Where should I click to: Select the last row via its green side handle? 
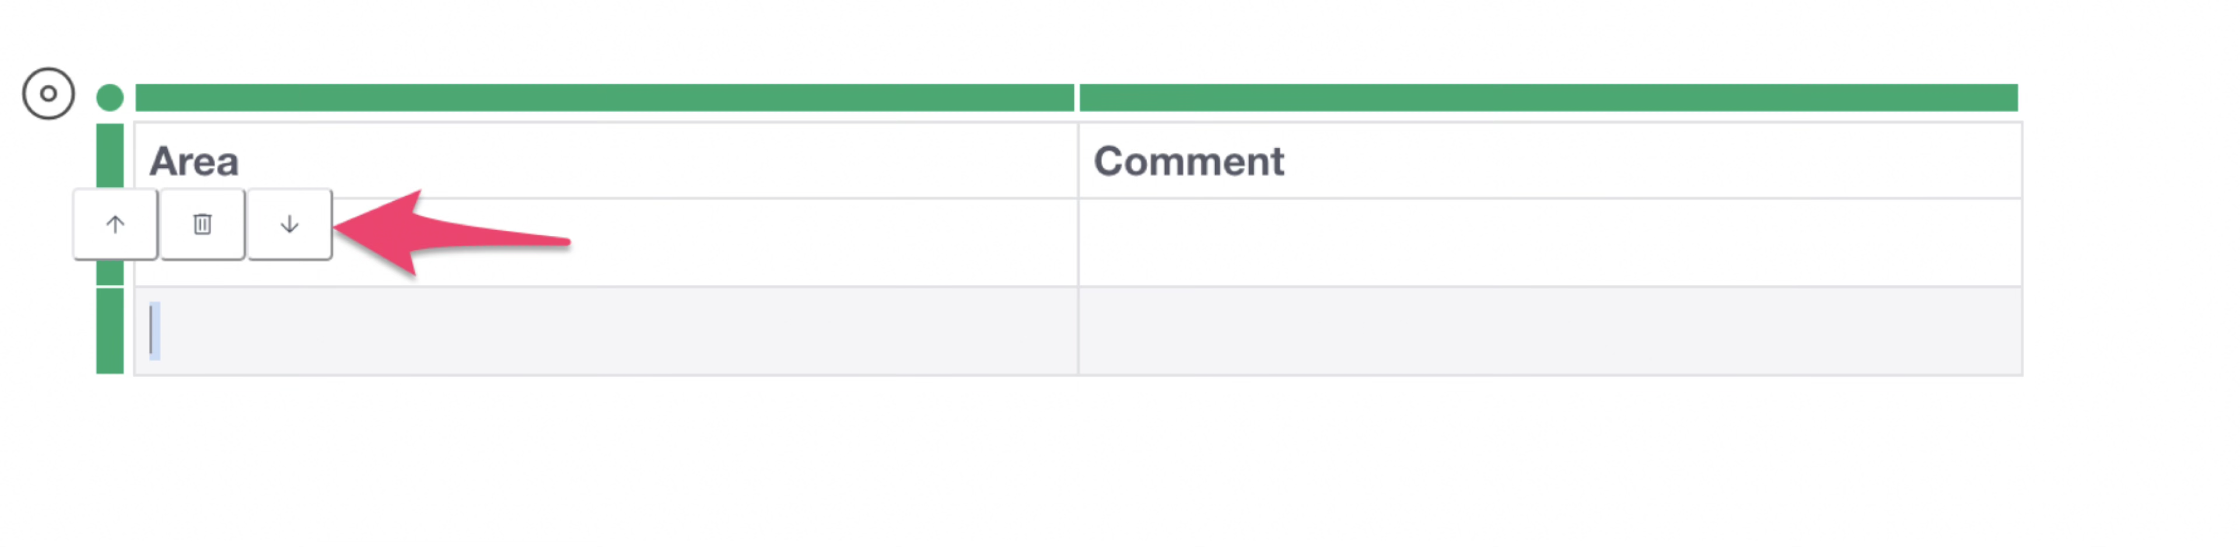pyautogui.click(x=110, y=331)
